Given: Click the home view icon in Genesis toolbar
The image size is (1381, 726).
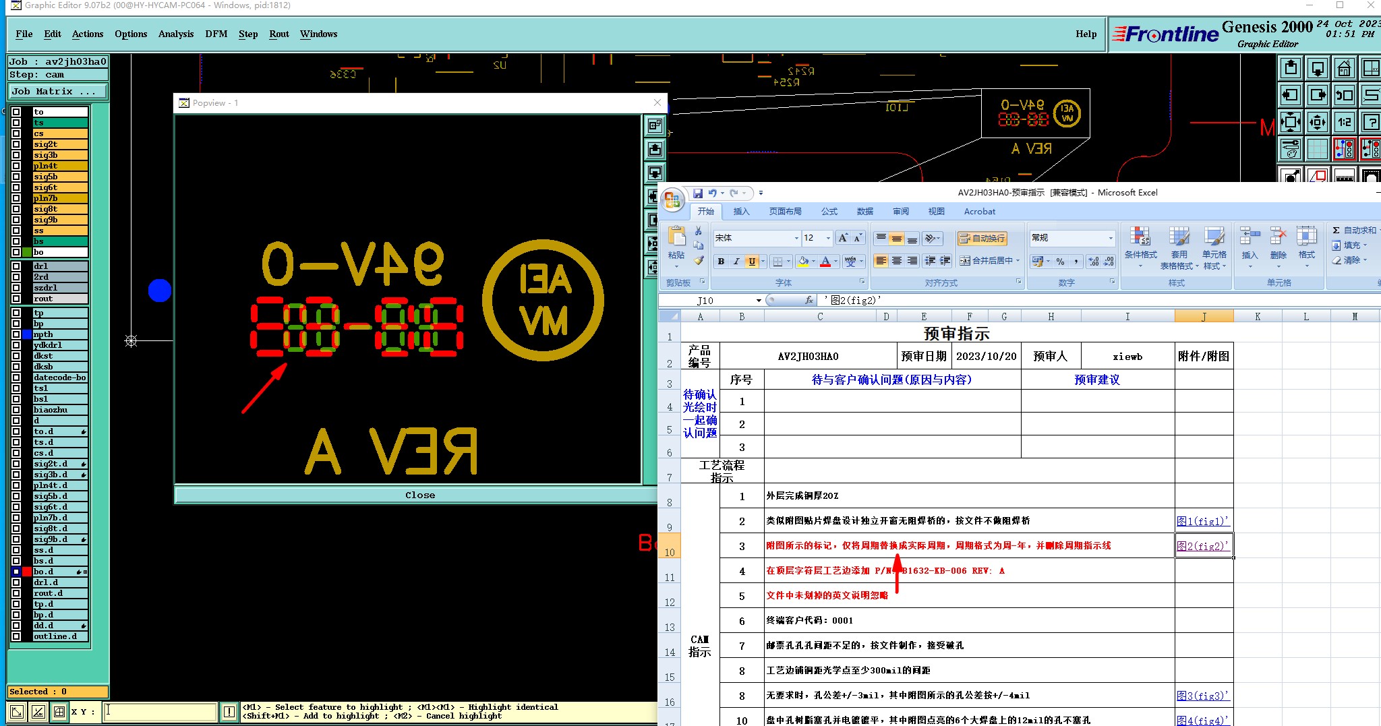Looking at the screenshot, I should tap(1344, 68).
